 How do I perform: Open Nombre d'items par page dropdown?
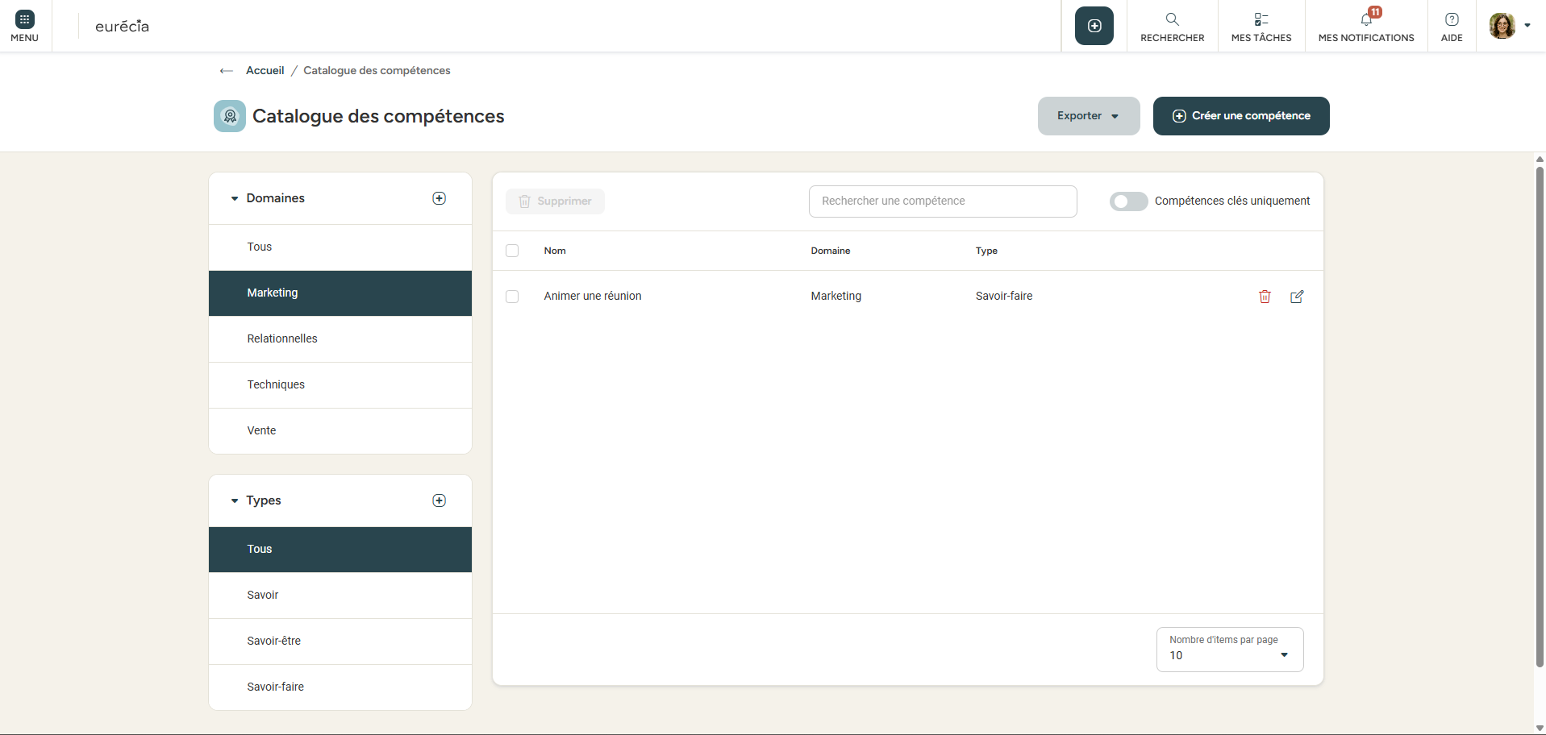tap(1229, 650)
